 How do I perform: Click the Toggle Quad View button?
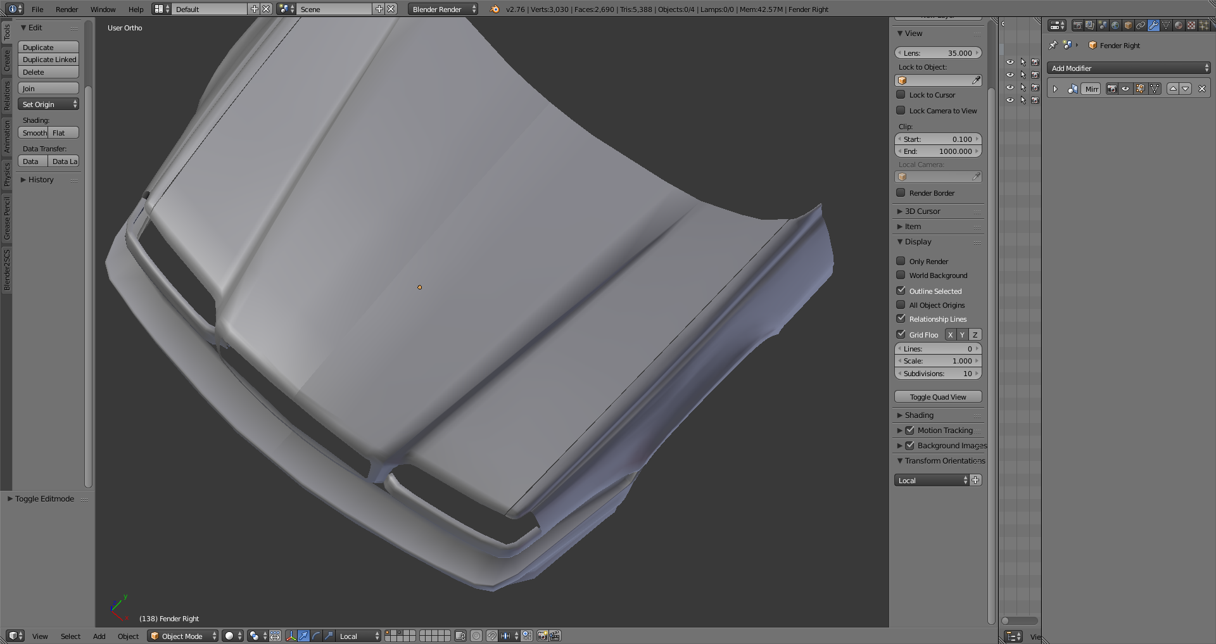pyautogui.click(x=938, y=397)
